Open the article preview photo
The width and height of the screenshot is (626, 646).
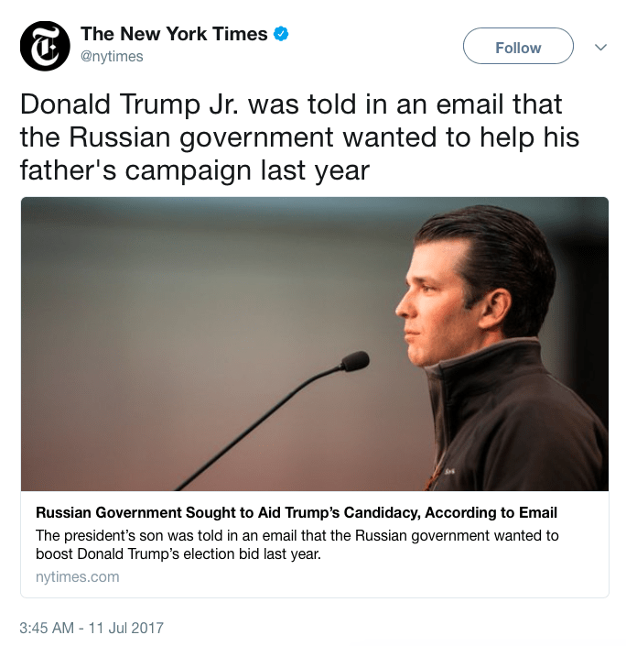pyautogui.click(x=314, y=344)
